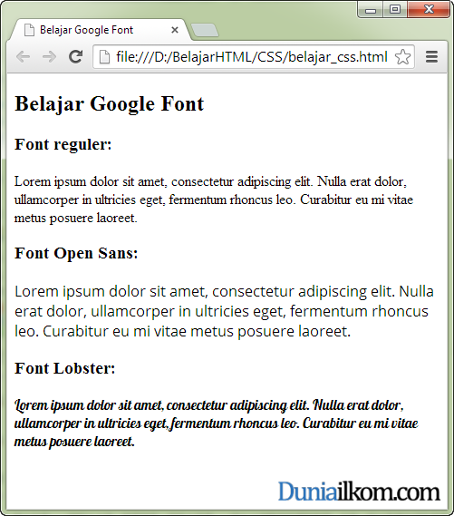
Task: Click the browser forward arrow
Action: [x=49, y=57]
